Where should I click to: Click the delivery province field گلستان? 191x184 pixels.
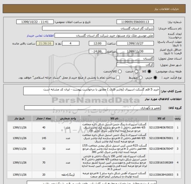click(135, 58)
